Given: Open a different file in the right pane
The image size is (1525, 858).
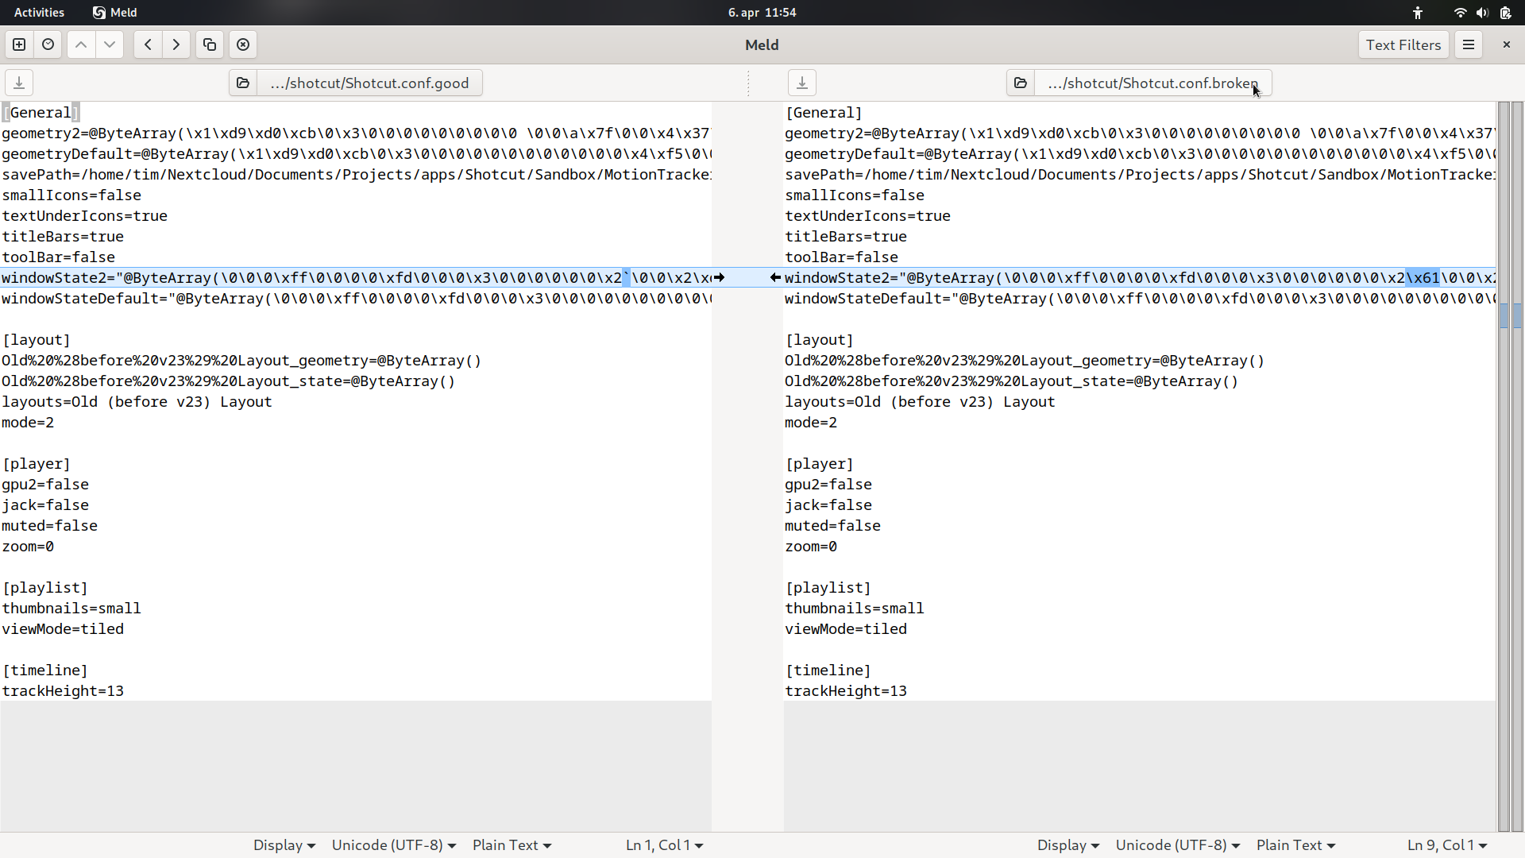Looking at the screenshot, I should [1021, 82].
